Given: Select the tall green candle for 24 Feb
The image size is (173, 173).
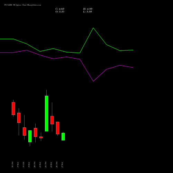Looking at the screenshot, I should click(47, 113).
